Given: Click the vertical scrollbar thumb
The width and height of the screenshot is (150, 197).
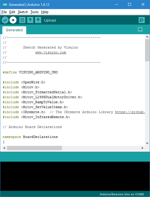Looking at the screenshot, I should coord(147,50).
